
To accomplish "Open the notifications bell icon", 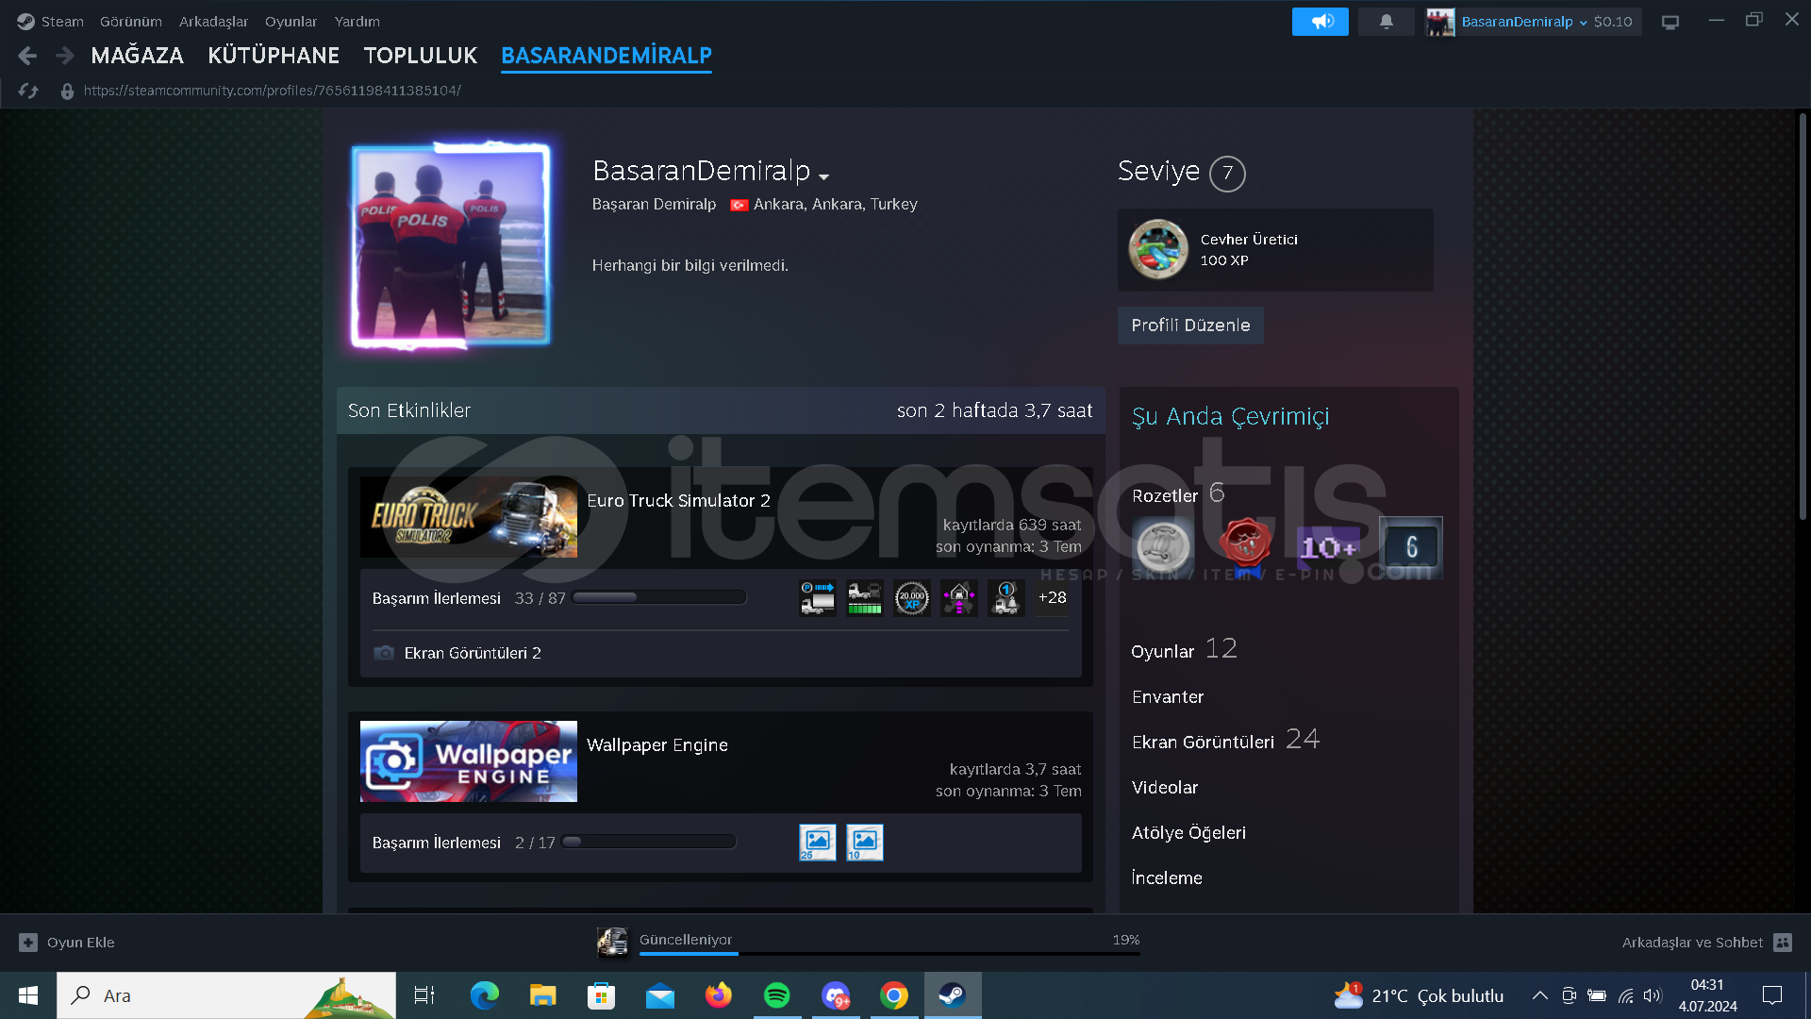I will pyautogui.click(x=1386, y=22).
